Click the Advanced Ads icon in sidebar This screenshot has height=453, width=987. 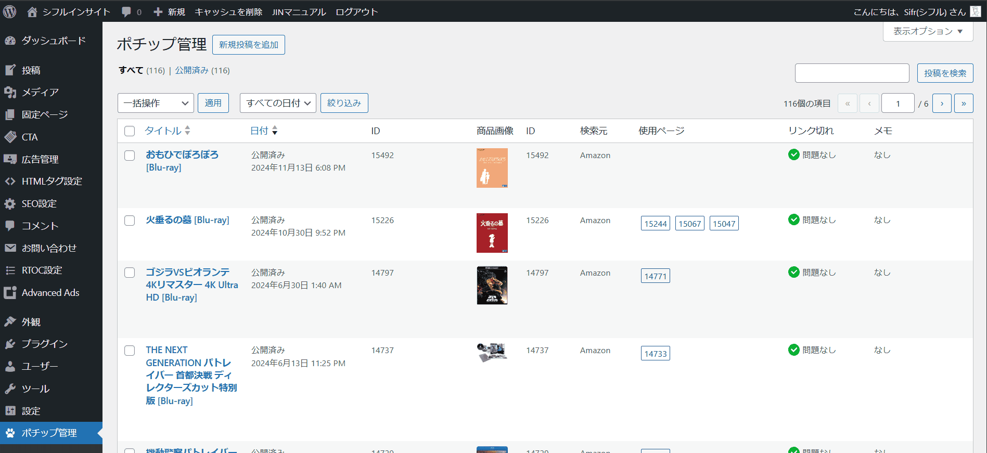(x=10, y=292)
